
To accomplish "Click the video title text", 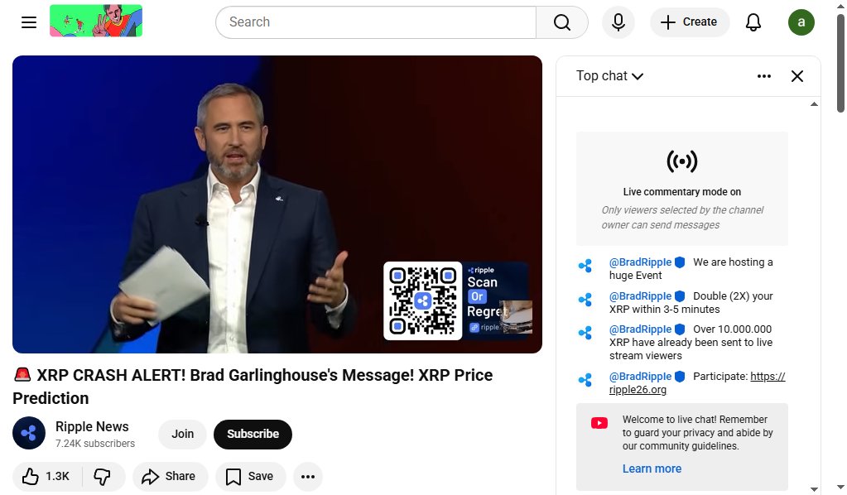I will coord(253,387).
